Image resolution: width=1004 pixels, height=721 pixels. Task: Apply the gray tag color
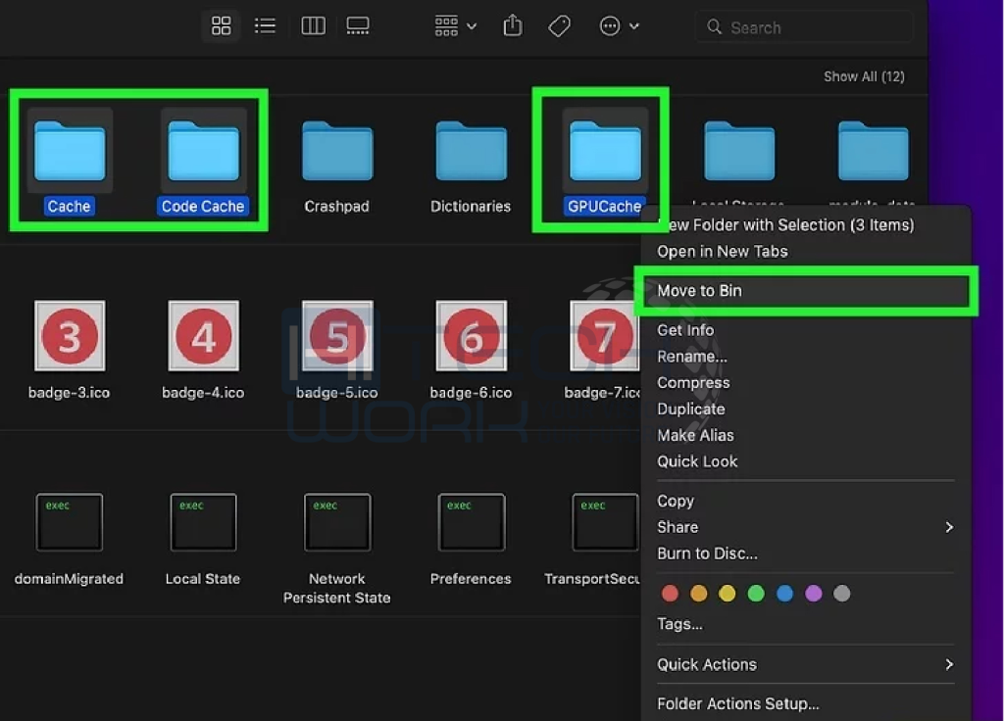coord(842,594)
